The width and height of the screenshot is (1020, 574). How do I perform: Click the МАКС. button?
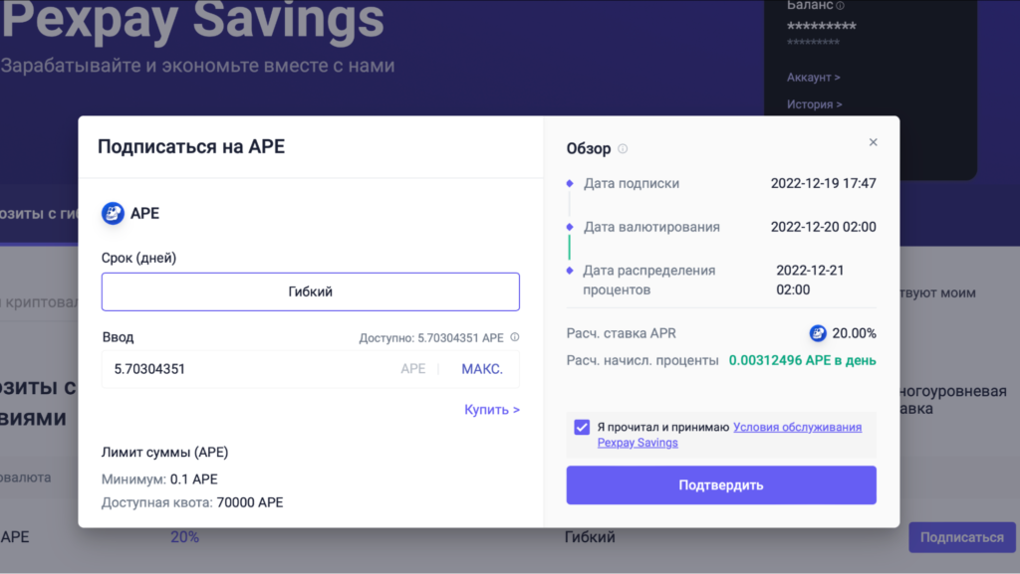click(482, 369)
